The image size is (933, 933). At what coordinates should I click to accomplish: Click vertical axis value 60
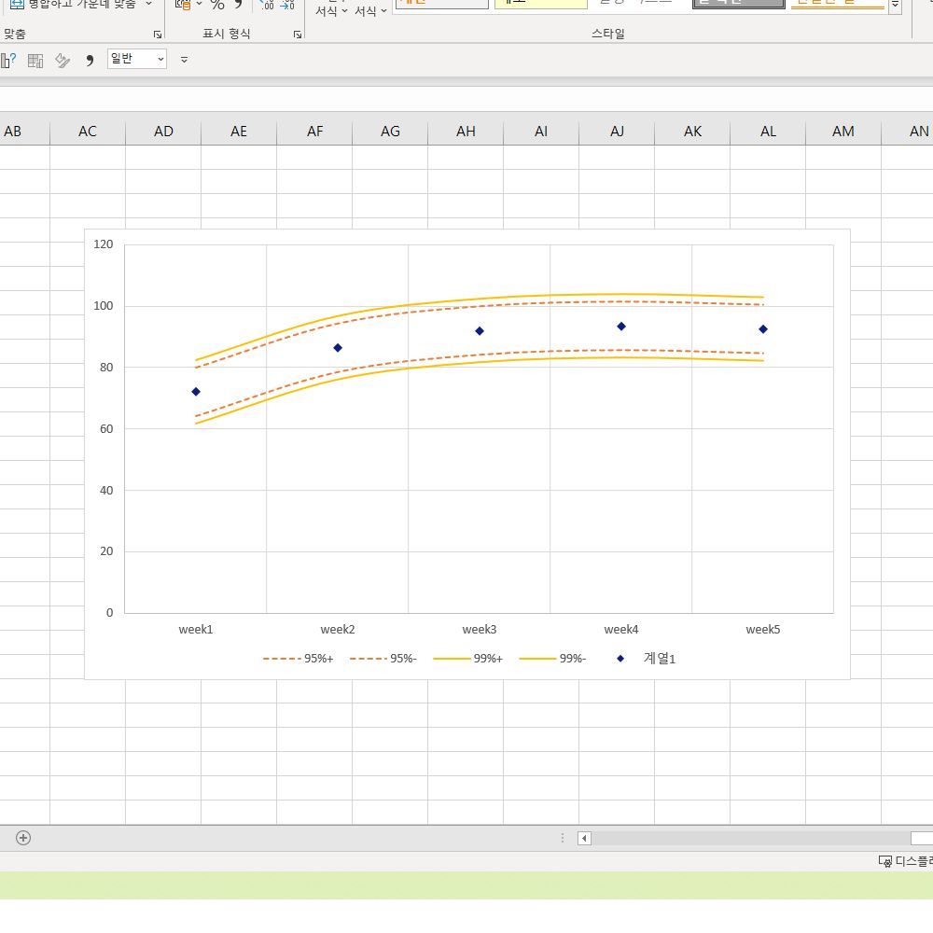(x=106, y=429)
